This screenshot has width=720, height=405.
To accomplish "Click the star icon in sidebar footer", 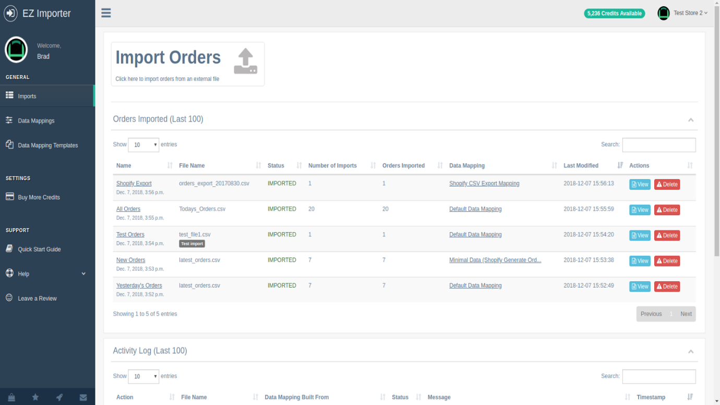I will click(35, 397).
